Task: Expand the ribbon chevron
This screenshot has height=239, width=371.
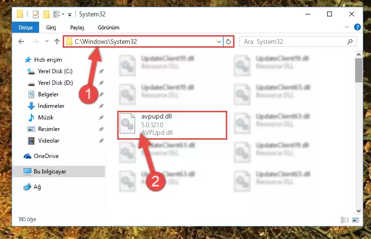Action: [347, 27]
